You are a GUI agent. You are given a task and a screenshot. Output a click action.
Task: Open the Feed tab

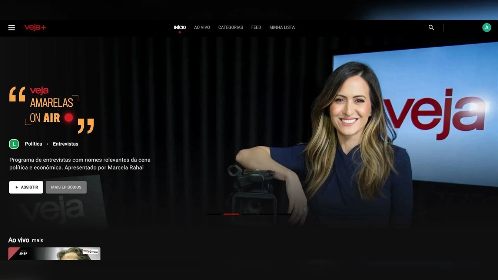[256, 27]
